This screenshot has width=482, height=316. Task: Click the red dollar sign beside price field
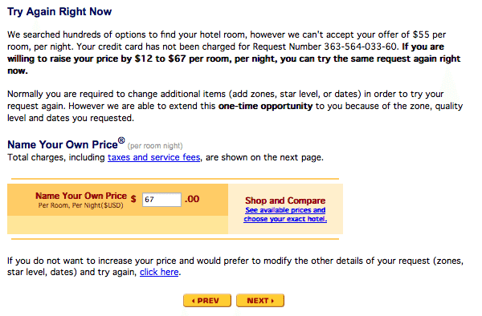pyautogui.click(x=133, y=199)
